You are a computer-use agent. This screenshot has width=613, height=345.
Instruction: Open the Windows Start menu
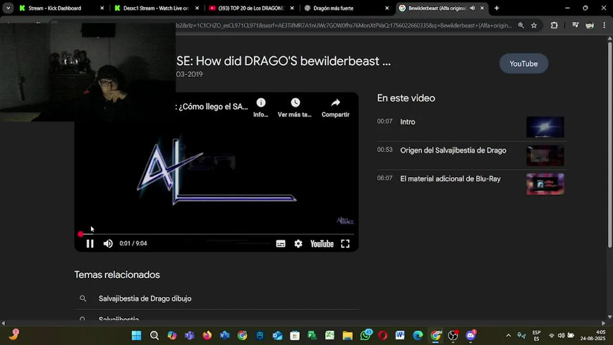pos(136,335)
